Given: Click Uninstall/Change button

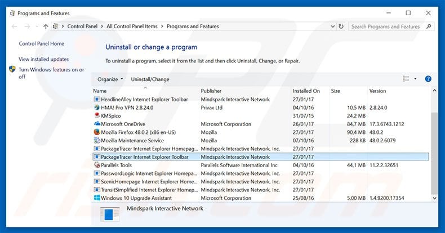Looking at the screenshot, I should click(x=150, y=79).
